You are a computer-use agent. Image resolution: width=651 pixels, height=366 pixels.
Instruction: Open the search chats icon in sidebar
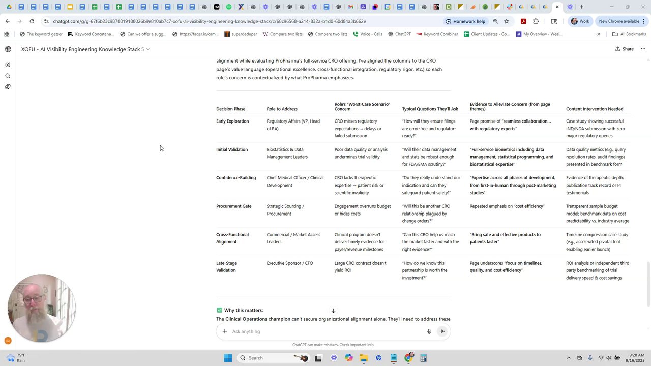(8, 76)
